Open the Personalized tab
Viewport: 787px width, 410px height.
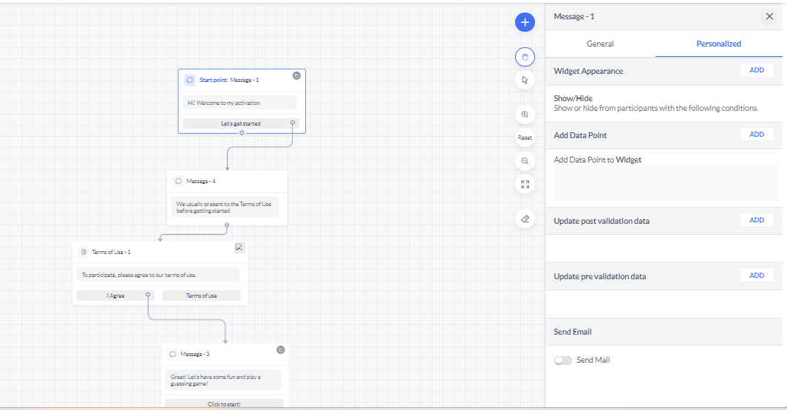pyautogui.click(x=718, y=44)
